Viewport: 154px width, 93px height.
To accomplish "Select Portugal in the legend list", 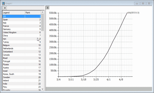I will tap(22, 61).
